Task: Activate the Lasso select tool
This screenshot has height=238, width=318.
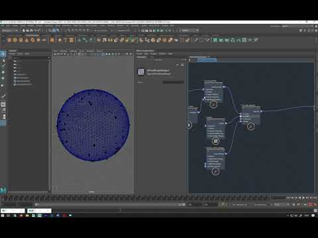Action: pos(3,60)
